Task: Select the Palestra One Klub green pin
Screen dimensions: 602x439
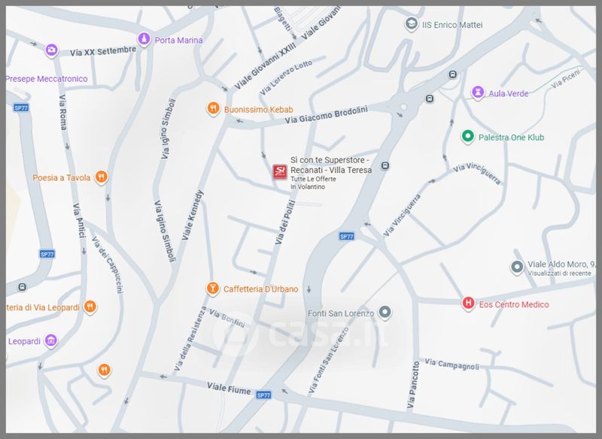Action: point(467,137)
